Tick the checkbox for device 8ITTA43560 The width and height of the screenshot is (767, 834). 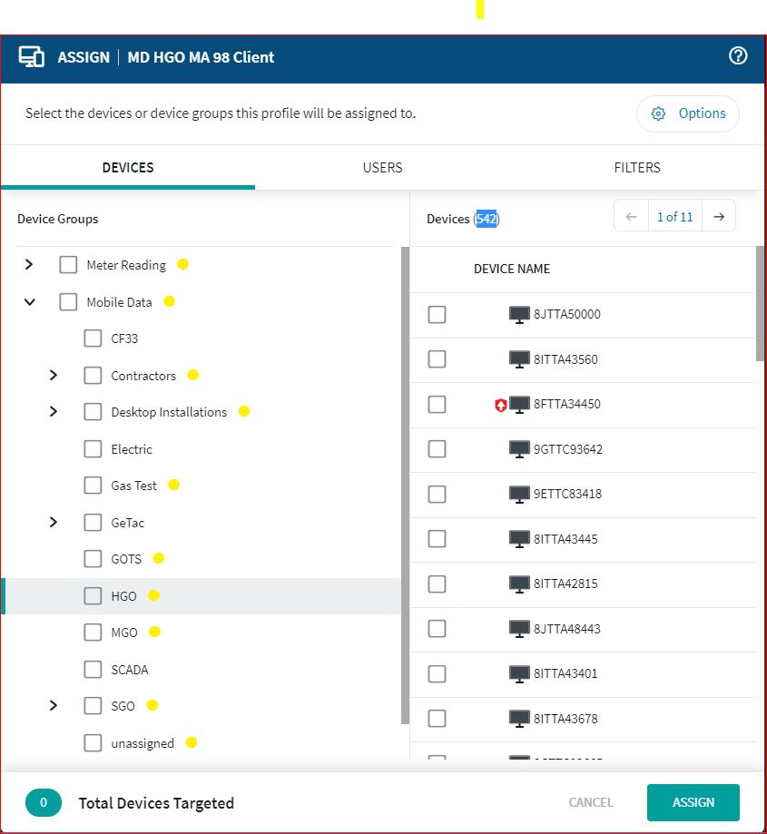point(437,359)
